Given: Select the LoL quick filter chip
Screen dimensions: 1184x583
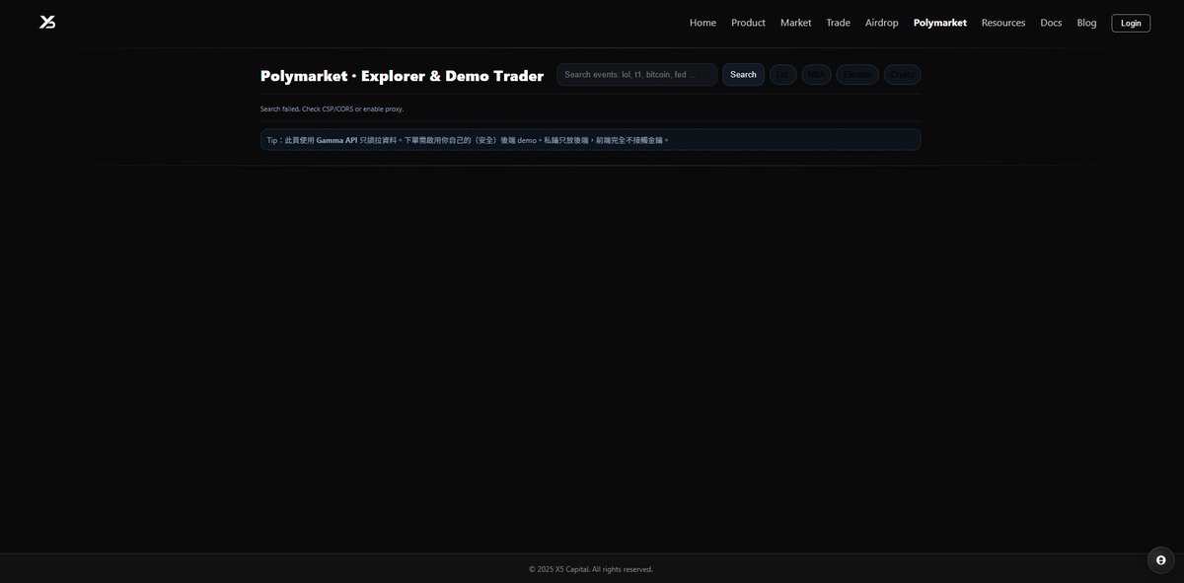Looking at the screenshot, I should tap(783, 75).
